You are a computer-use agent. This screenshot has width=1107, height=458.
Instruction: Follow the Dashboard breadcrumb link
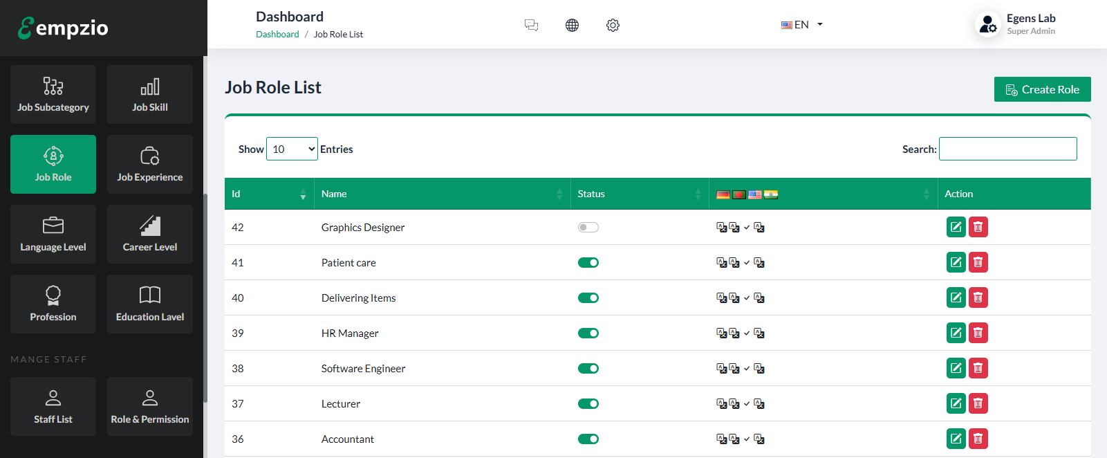point(277,34)
